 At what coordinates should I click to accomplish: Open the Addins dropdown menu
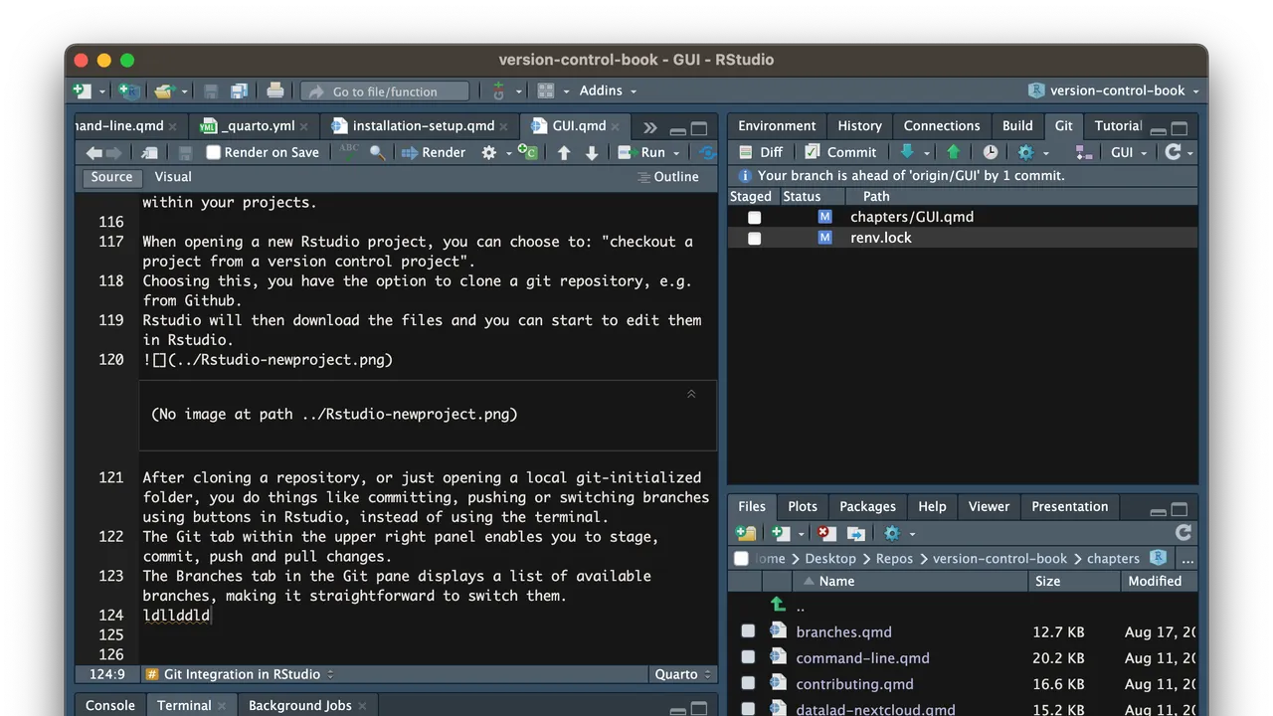click(608, 90)
